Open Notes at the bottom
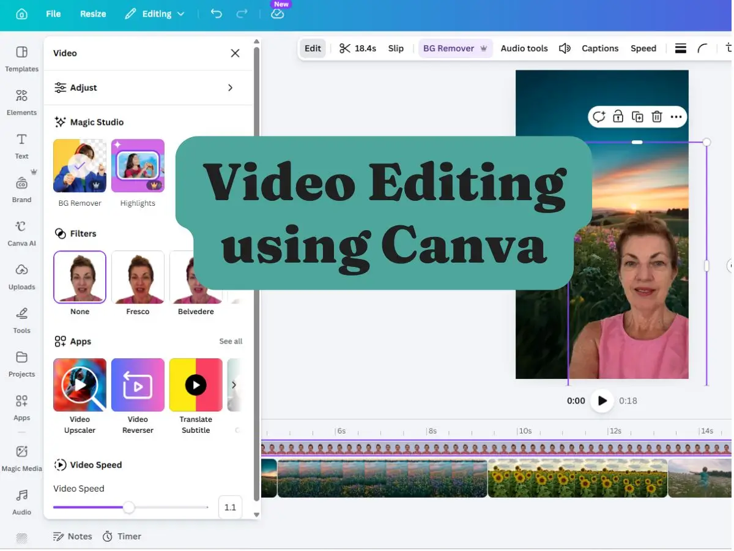734x551 pixels. (73, 536)
